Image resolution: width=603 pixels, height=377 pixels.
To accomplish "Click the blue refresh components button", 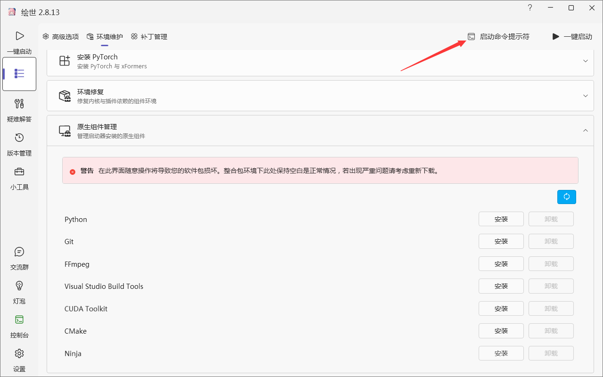I will [566, 197].
